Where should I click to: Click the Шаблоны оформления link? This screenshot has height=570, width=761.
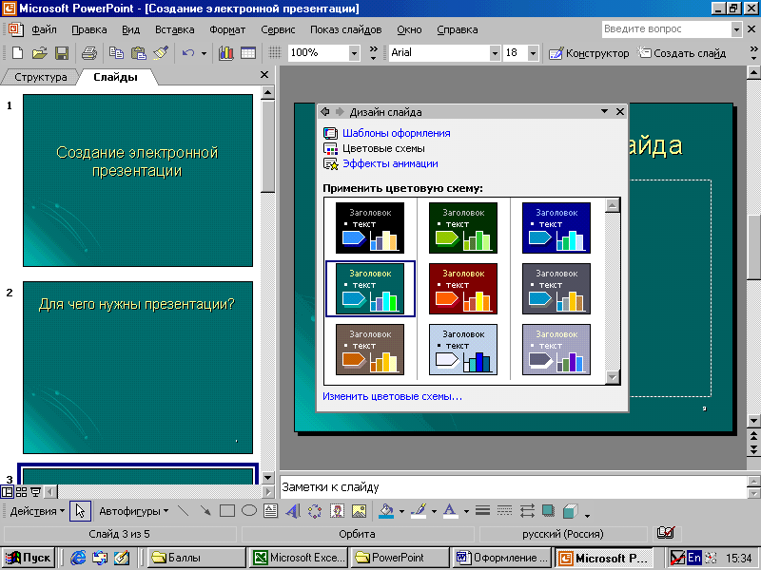[x=396, y=133]
